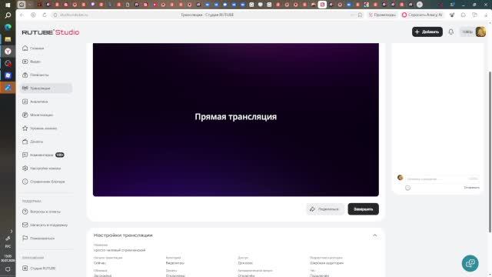Click the Настройки трансляции heading

[x=123, y=235]
